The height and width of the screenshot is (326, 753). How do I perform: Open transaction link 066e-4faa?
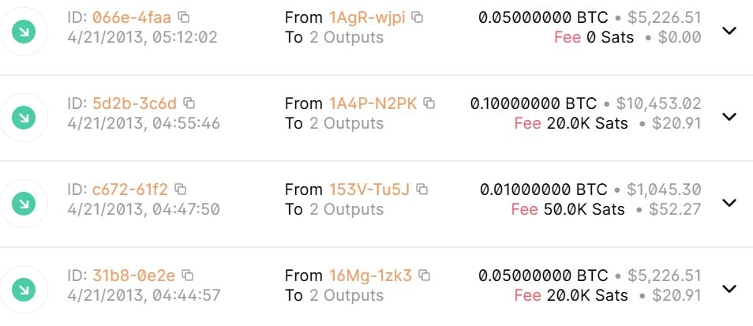pos(132,18)
